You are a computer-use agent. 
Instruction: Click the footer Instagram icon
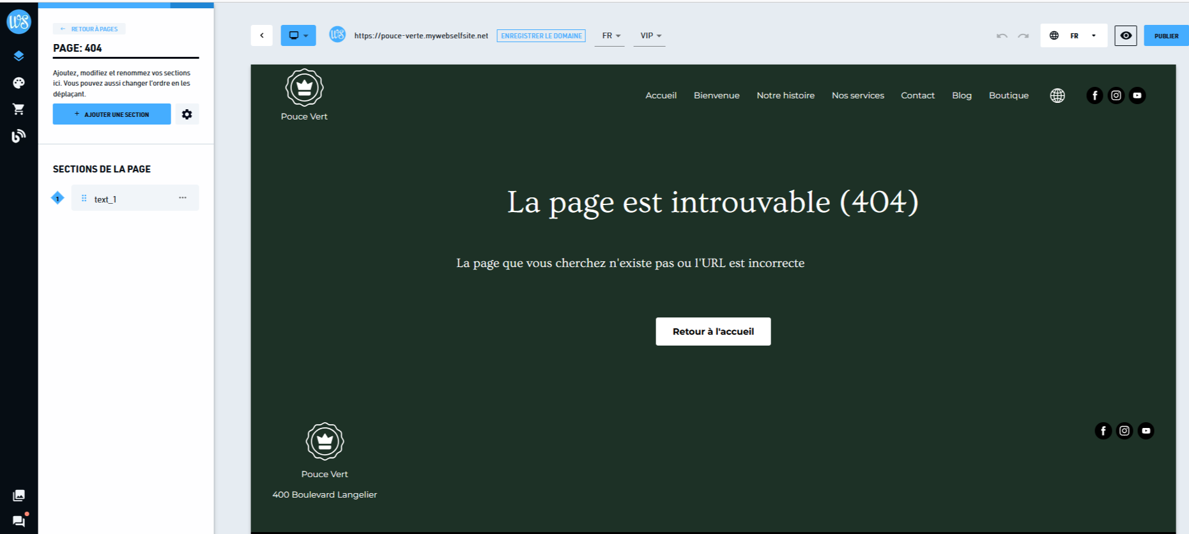point(1124,431)
